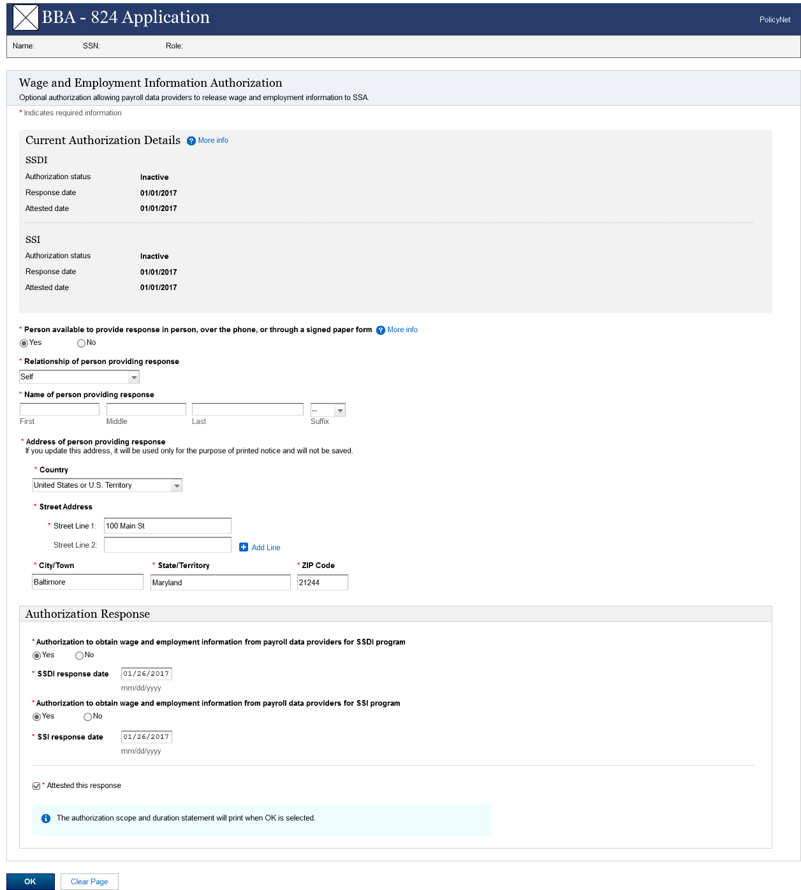Viewport: 801px width, 890px height.
Task: Focus the SSDI response date field
Action: coord(146,674)
